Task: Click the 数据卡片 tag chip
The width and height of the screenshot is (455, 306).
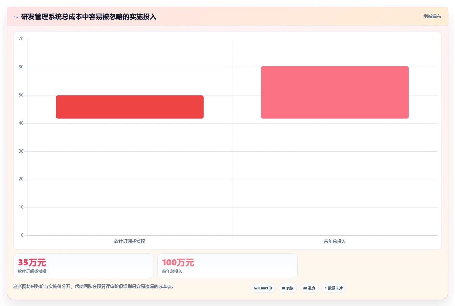Action: (x=334, y=288)
